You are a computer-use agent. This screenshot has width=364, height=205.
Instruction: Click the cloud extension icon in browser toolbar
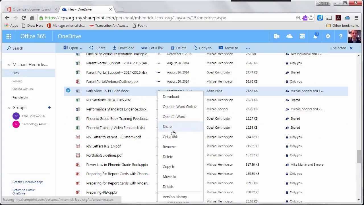click(x=347, y=18)
